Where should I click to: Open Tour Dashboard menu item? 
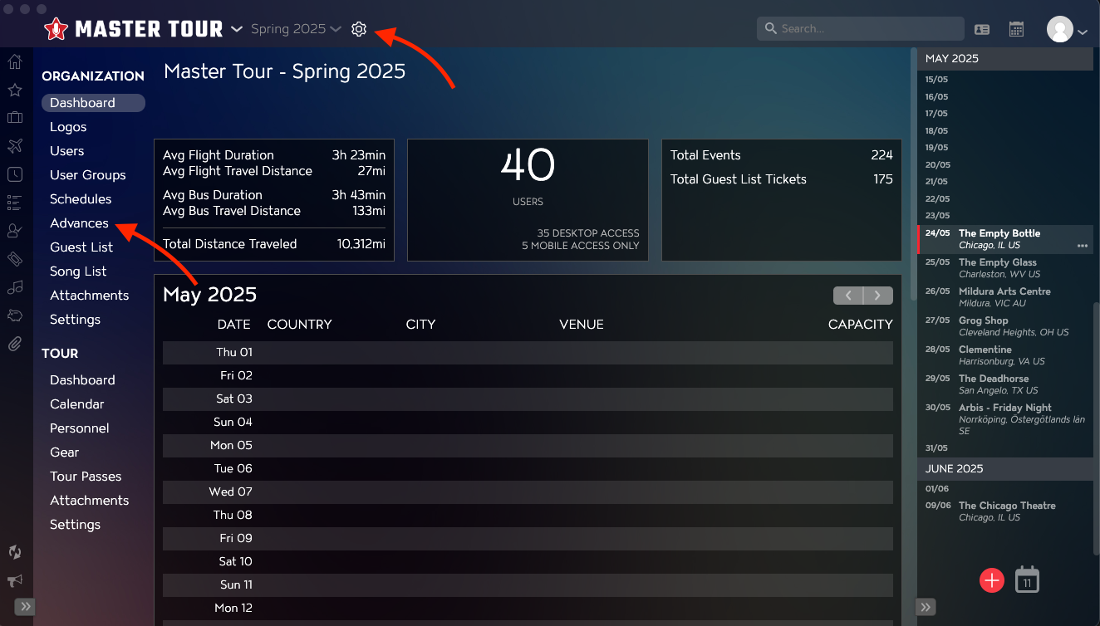82,380
